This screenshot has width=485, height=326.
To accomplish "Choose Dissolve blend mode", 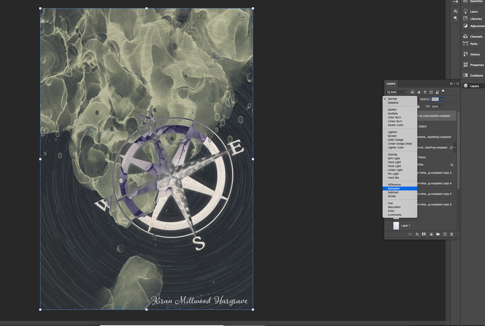I will [400, 103].
